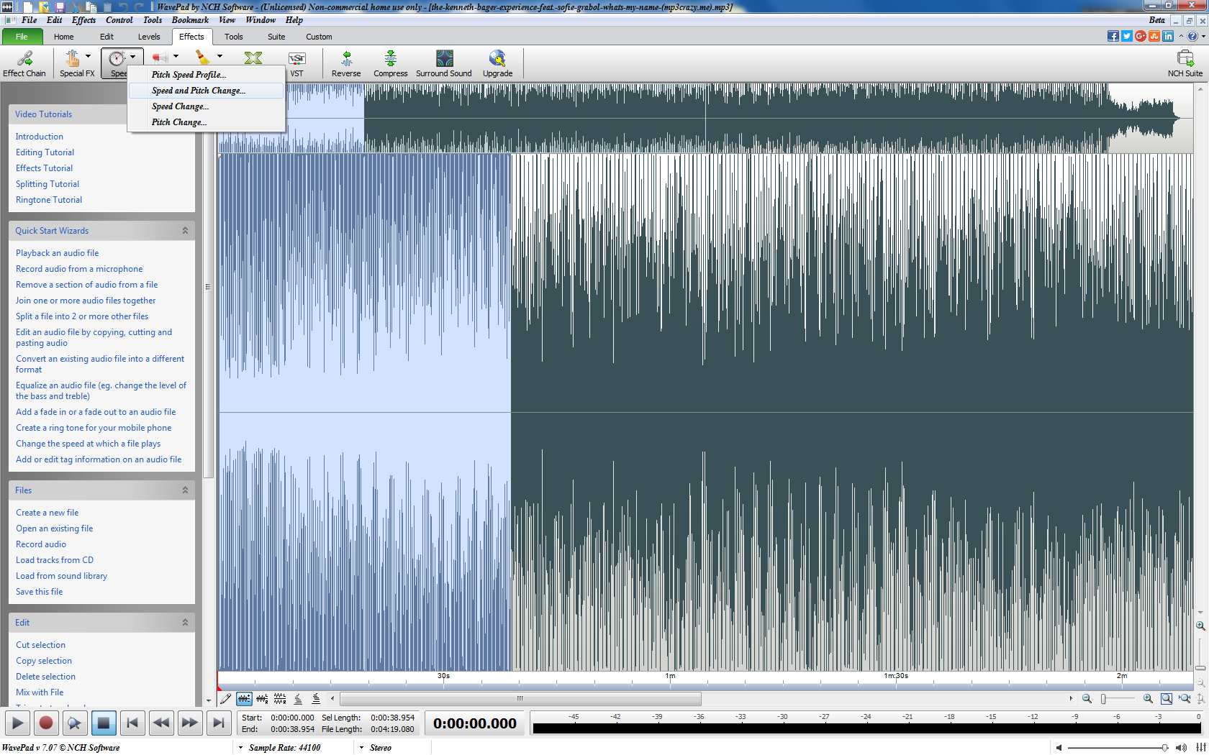Click the megaphone voice effects icon
1209x755 pixels.
click(x=160, y=58)
